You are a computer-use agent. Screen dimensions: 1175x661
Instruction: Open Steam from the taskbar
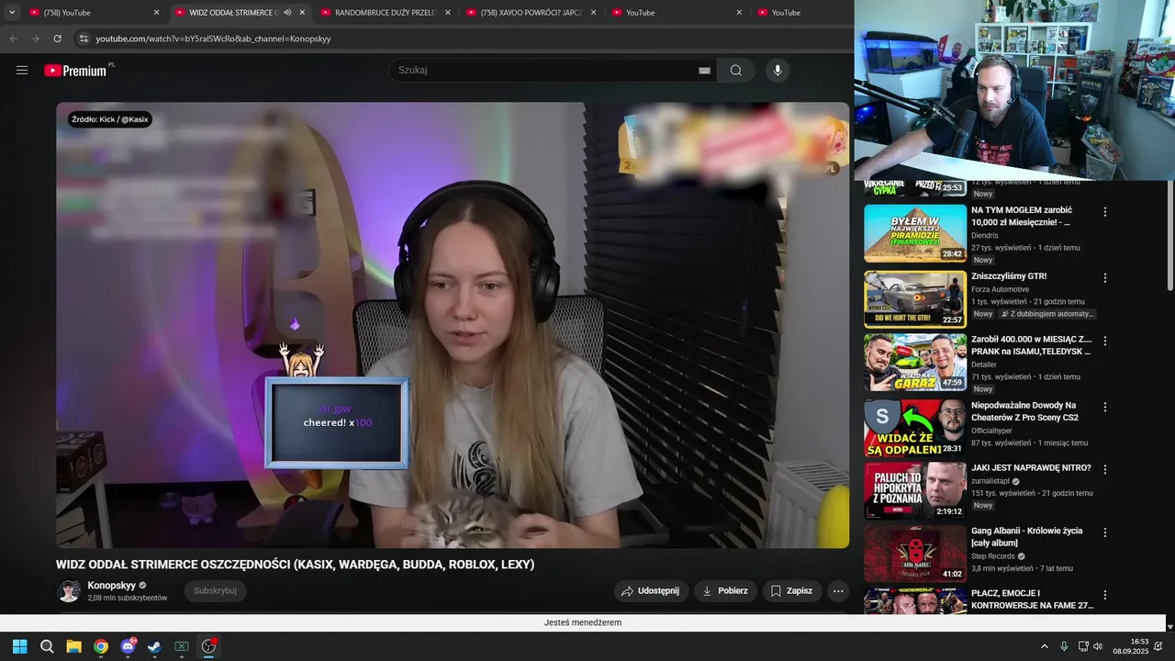(154, 646)
